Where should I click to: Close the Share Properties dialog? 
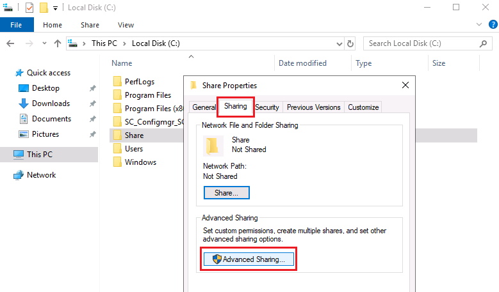405,85
